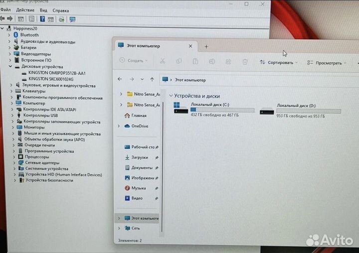Viewport: 359px width, 253px height.
Task: Open OneDrive in Explorer sidebar
Action: click(x=136, y=126)
